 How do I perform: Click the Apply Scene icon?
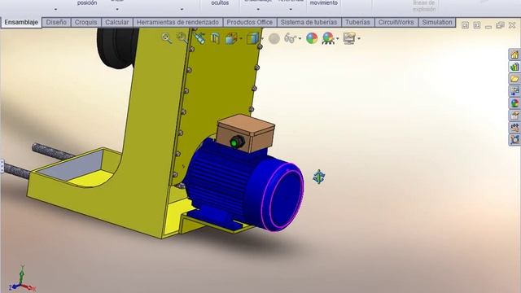(x=328, y=38)
